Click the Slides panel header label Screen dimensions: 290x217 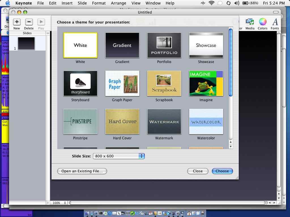point(27,33)
